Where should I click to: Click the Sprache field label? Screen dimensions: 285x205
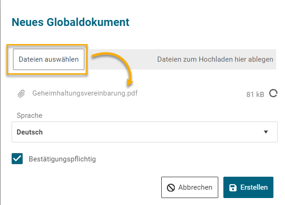pos(29,115)
